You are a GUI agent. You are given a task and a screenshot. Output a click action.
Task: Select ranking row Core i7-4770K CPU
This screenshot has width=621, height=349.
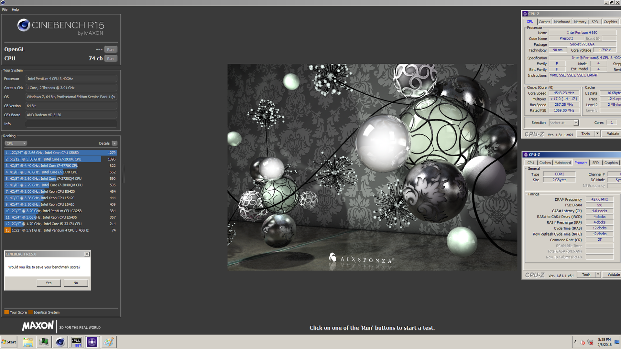coord(61,165)
